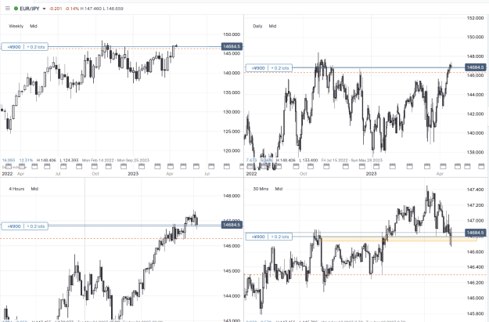Image resolution: width=489 pixels, height=322 pixels.
Task: Click the +0.2 lots label on 4 Hours chart
Action: click(36, 226)
